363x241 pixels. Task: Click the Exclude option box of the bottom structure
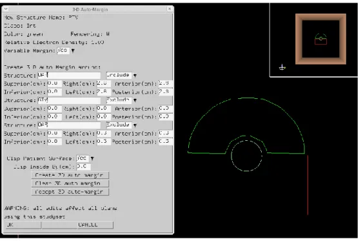coord(119,125)
